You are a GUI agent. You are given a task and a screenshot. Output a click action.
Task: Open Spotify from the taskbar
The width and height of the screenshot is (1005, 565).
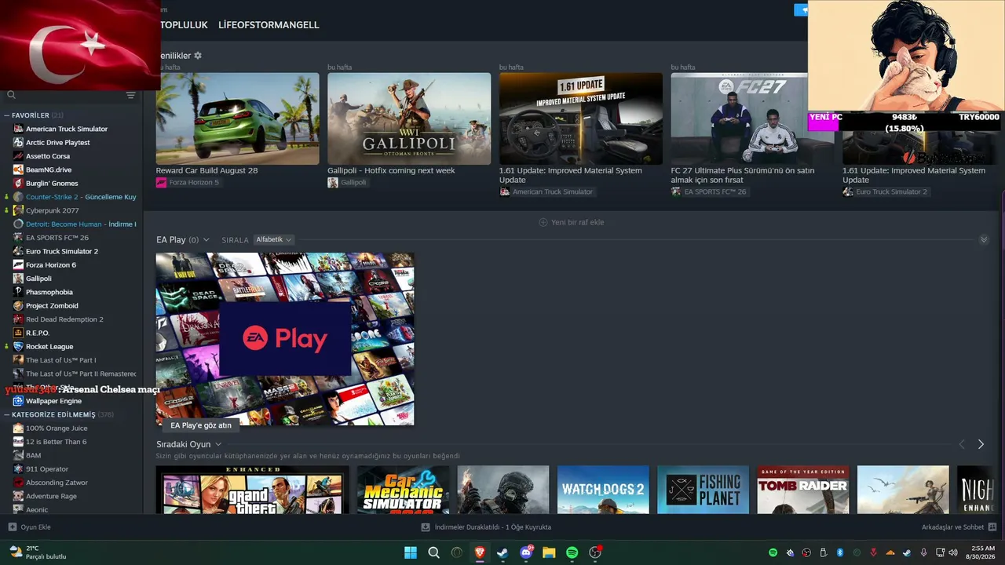pyautogui.click(x=572, y=552)
